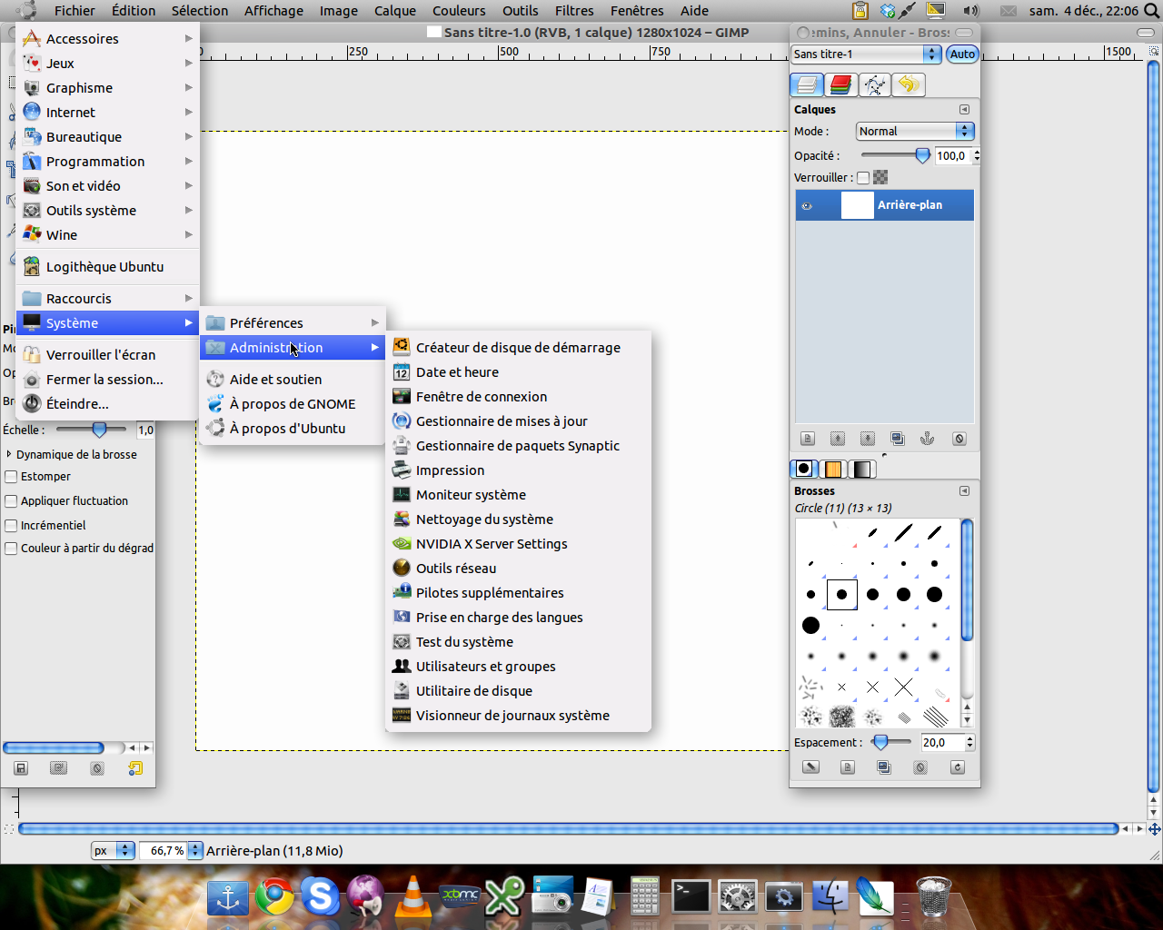Image resolution: width=1163 pixels, height=930 pixels.
Task: Anchor the floating layer with the anchor icon
Action: point(928,438)
